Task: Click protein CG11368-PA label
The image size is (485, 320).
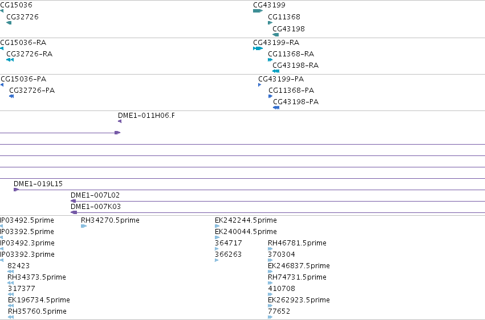Action: tap(291, 91)
